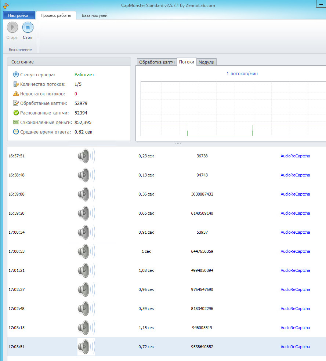Play audio captcha from 17:00:34 row
Viewport: 326px width, 361px height.
coord(86,232)
